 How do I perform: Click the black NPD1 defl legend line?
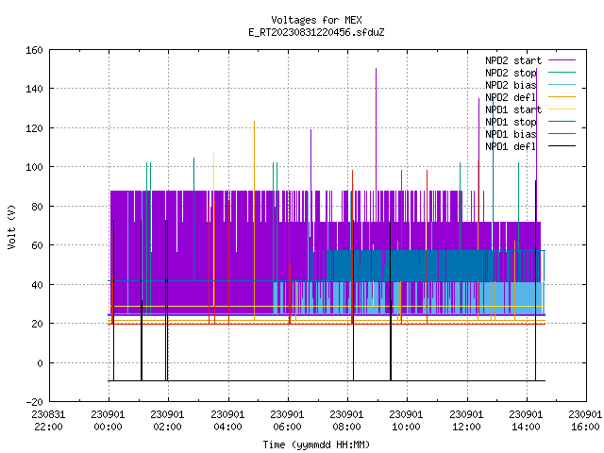[x=562, y=146]
